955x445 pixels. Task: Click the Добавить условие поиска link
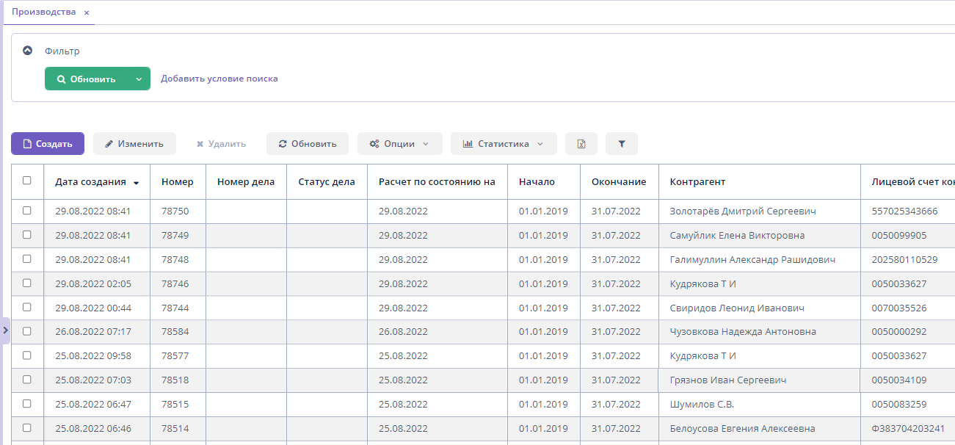tap(219, 79)
